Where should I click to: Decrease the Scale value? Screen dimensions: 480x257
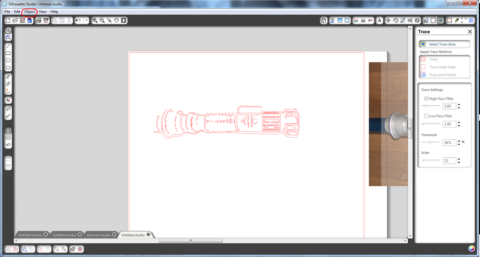[x=459, y=162]
